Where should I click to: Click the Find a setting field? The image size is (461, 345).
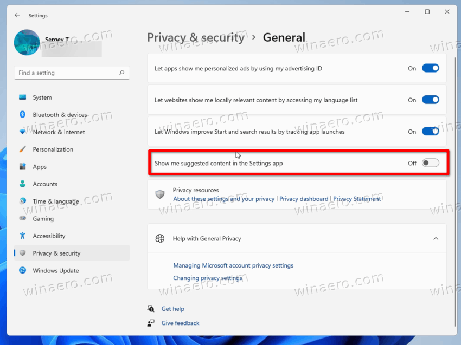[x=72, y=73]
